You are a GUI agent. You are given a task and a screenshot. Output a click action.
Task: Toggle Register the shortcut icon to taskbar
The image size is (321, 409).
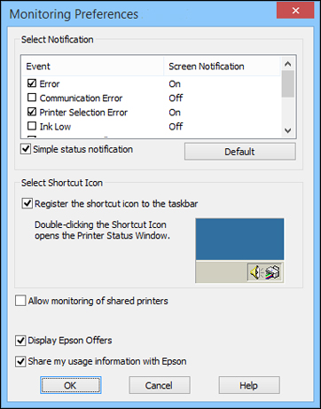pyautogui.click(x=27, y=203)
